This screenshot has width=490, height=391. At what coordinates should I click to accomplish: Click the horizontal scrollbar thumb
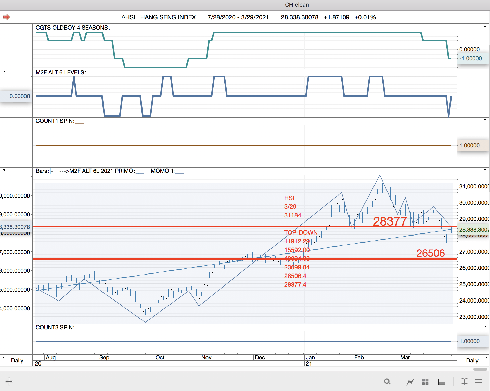(x=480, y=369)
